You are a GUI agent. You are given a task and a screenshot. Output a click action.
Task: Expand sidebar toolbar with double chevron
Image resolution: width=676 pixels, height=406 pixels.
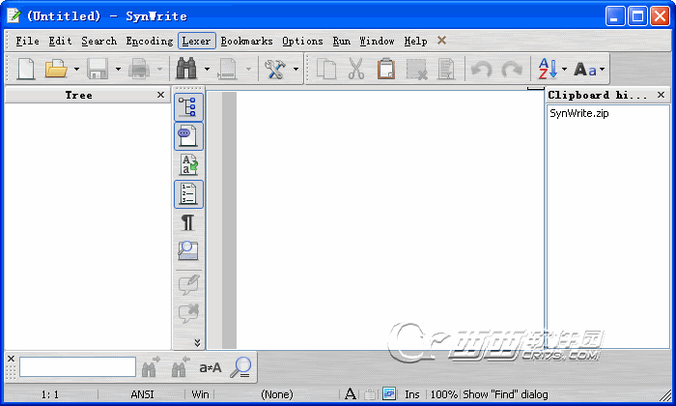(197, 342)
